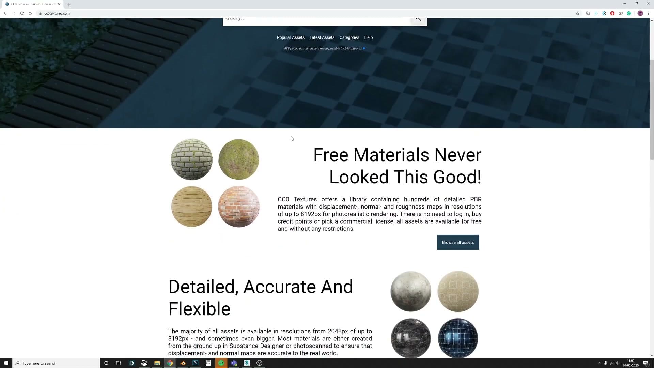Open the notification center icon
Viewport: 654px width, 368px height.
click(x=646, y=363)
